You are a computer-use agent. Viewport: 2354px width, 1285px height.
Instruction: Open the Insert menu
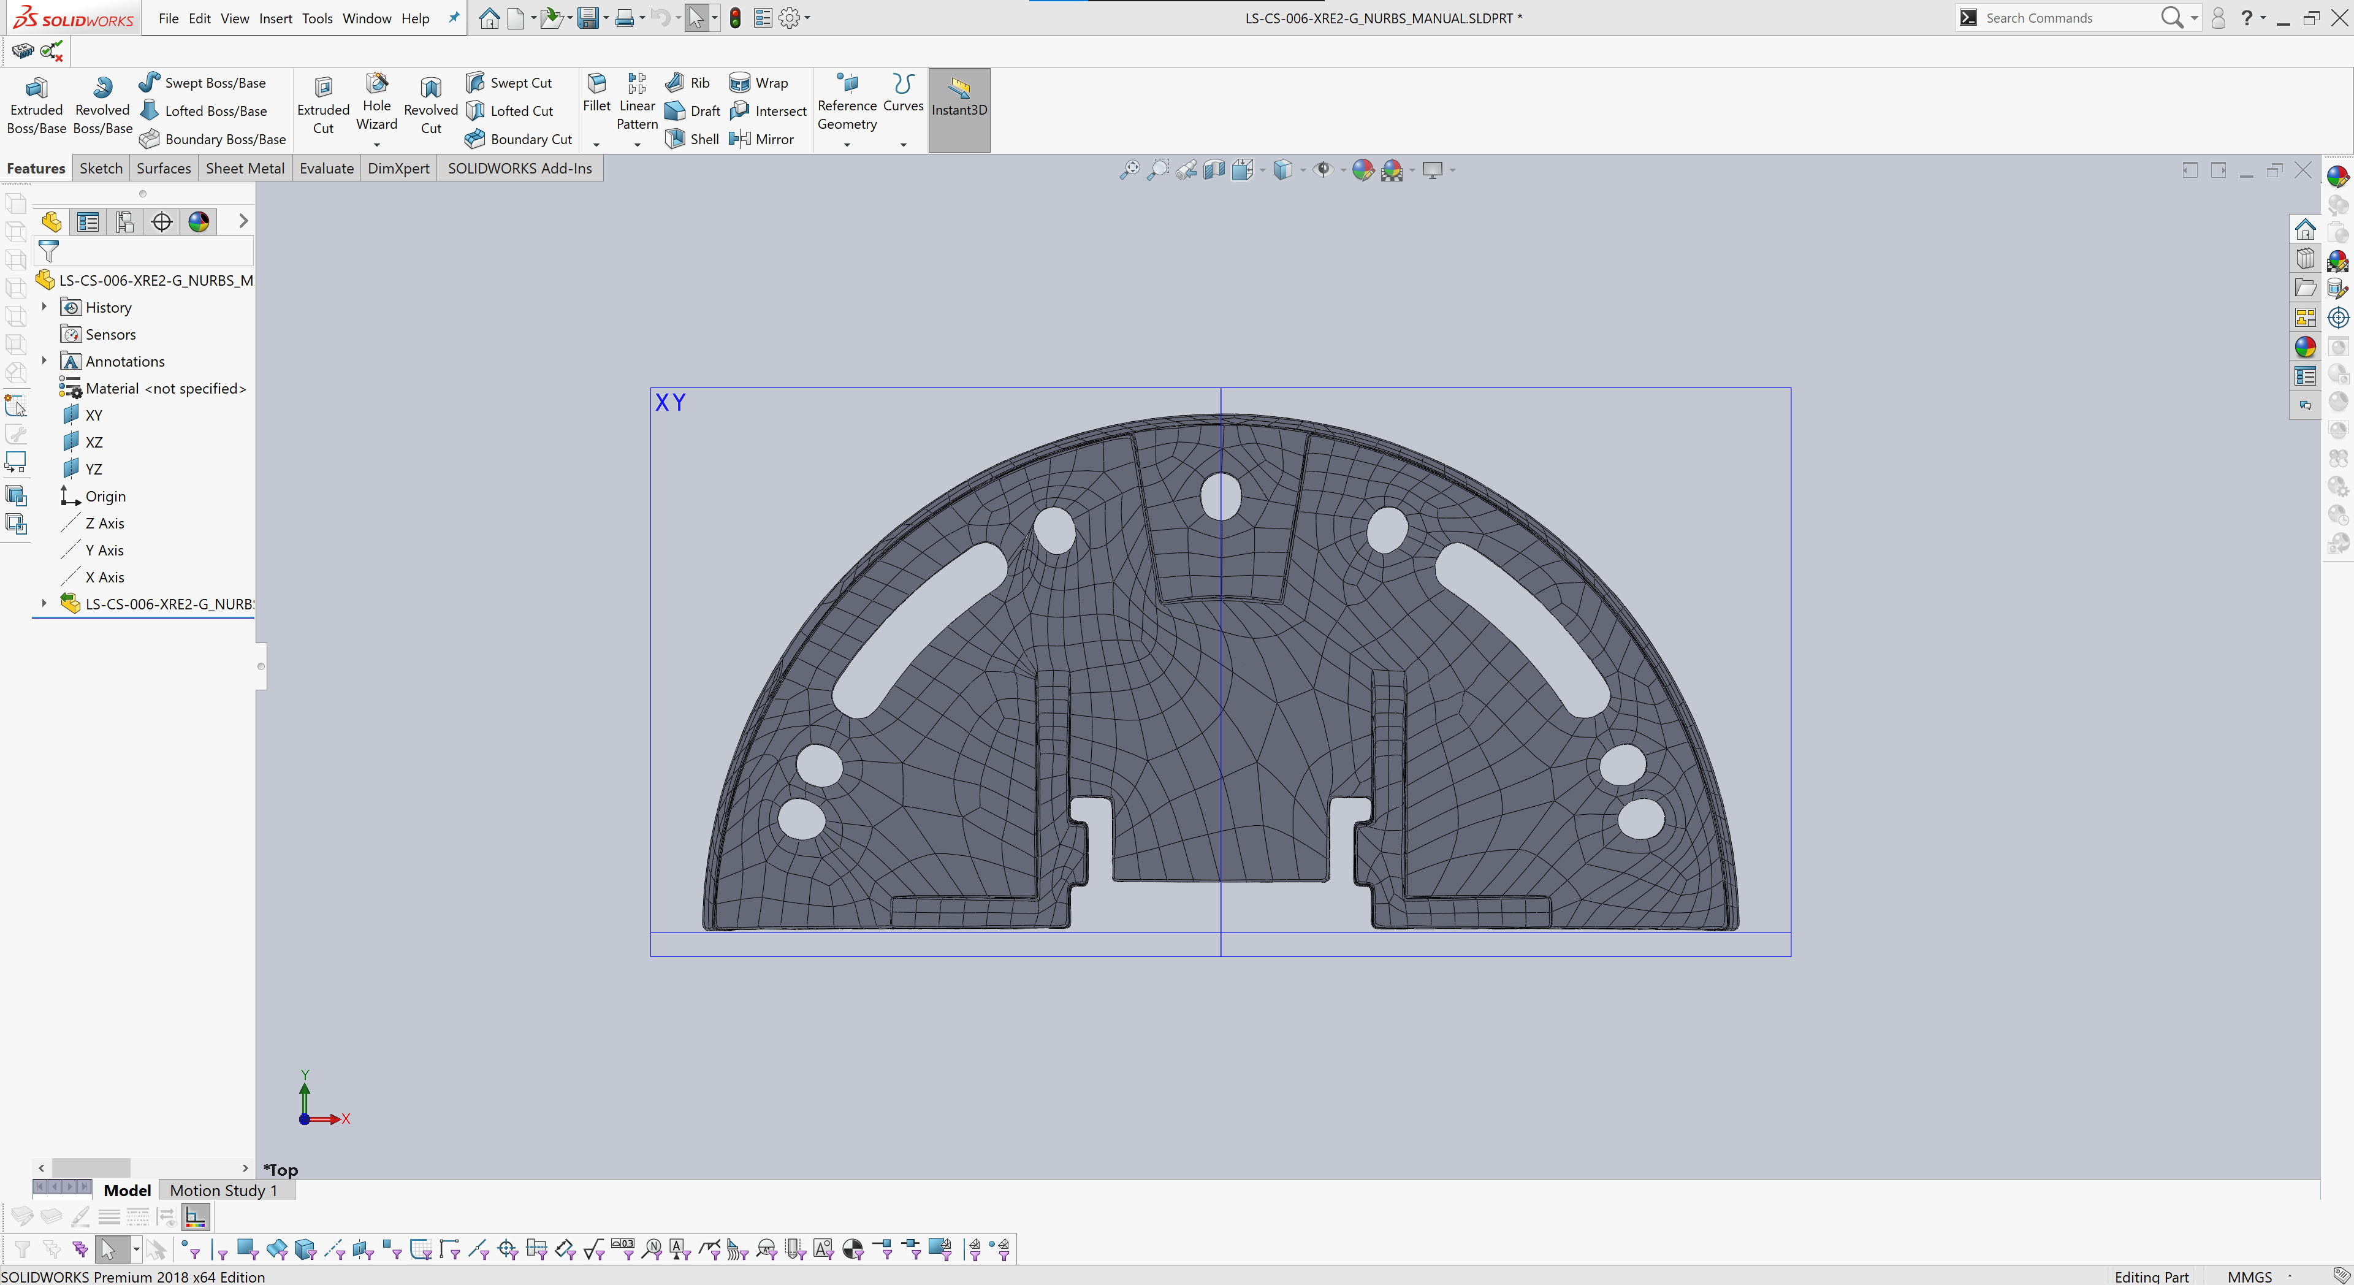[x=275, y=18]
